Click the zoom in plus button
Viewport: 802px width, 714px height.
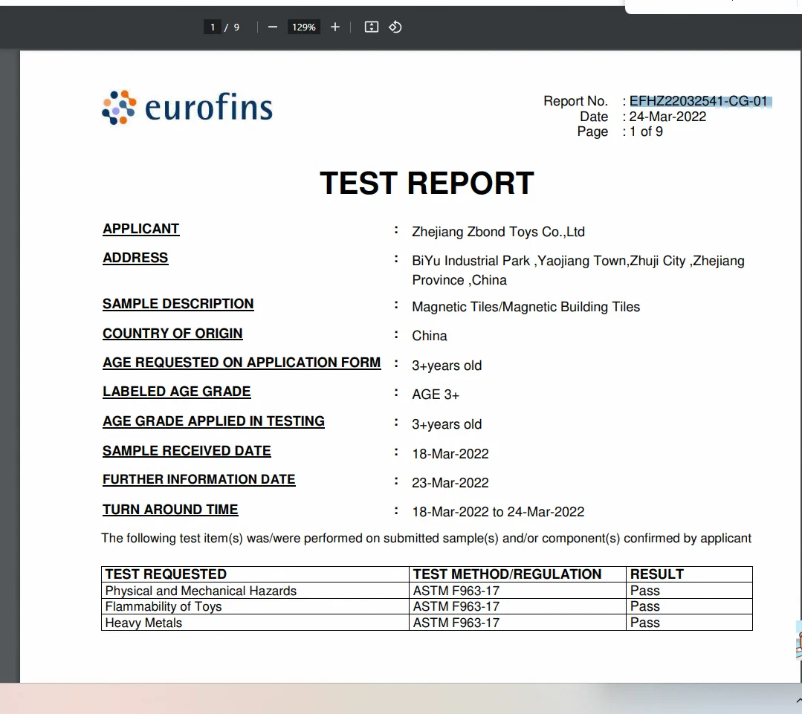(x=335, y=27)
